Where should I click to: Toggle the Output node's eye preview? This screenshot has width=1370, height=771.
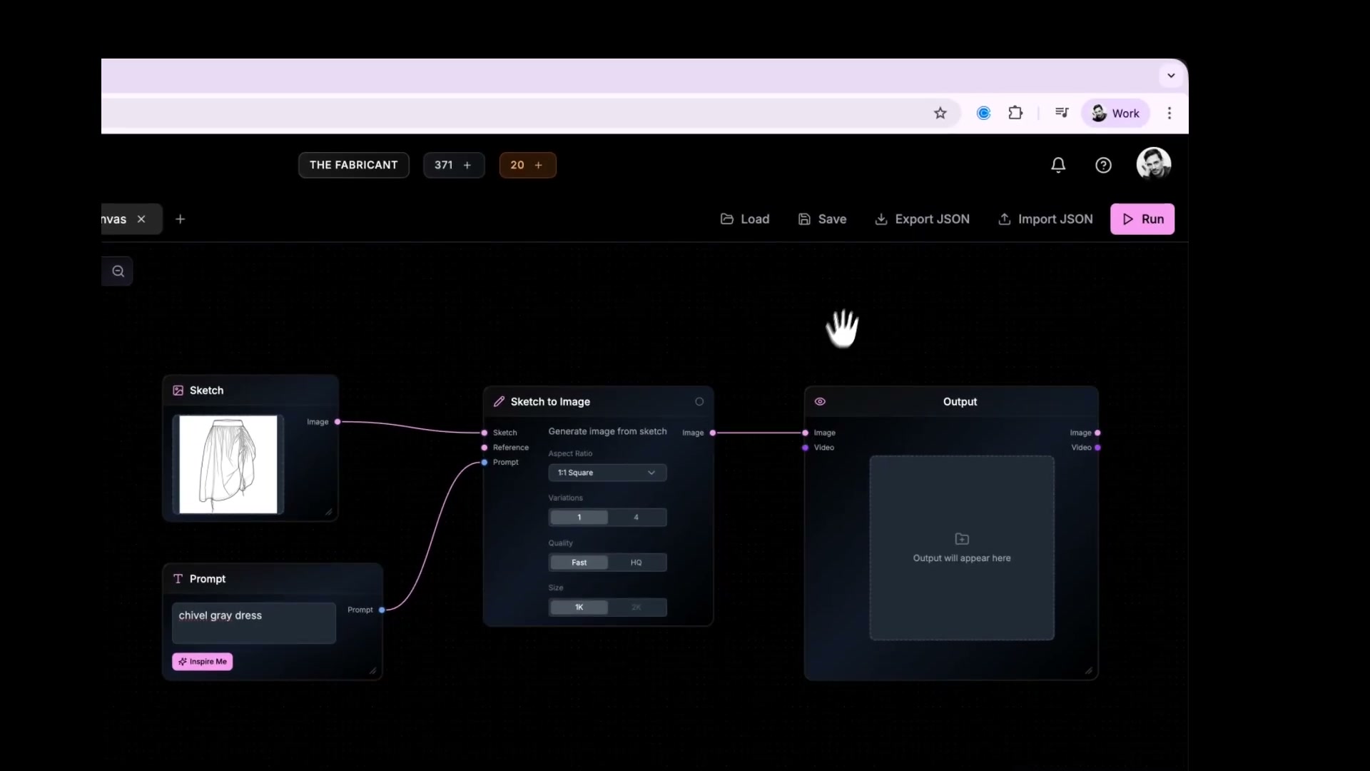(820, 401)
